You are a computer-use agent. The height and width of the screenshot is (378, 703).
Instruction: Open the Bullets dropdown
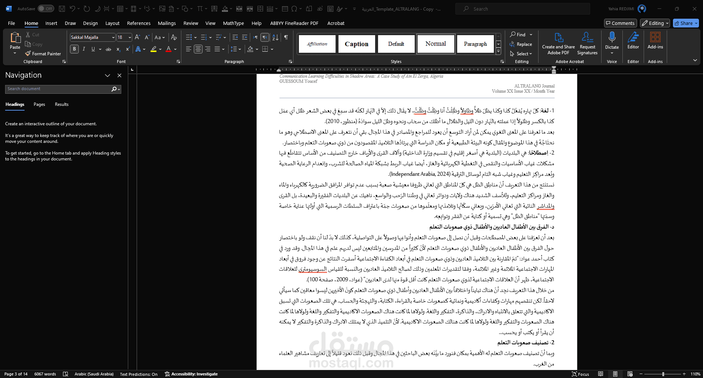pyautogui.click(x=195, y=37)
